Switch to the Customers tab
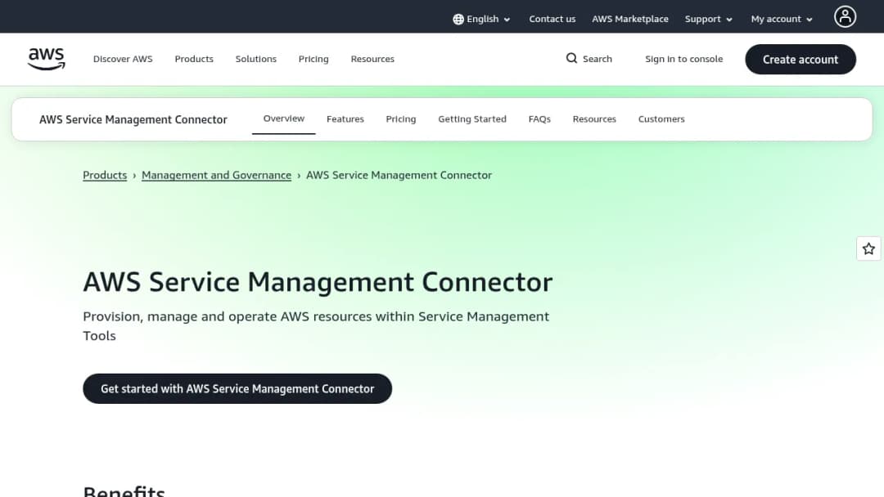Viewport: 884px width, 497px height. pos(661,119)
